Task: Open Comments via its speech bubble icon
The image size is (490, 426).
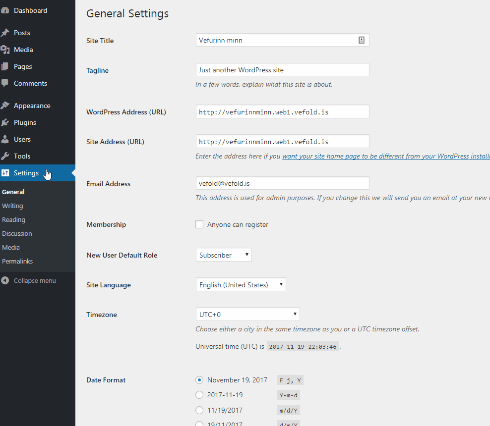Action: pyautogui.click(x=5, y=83)
